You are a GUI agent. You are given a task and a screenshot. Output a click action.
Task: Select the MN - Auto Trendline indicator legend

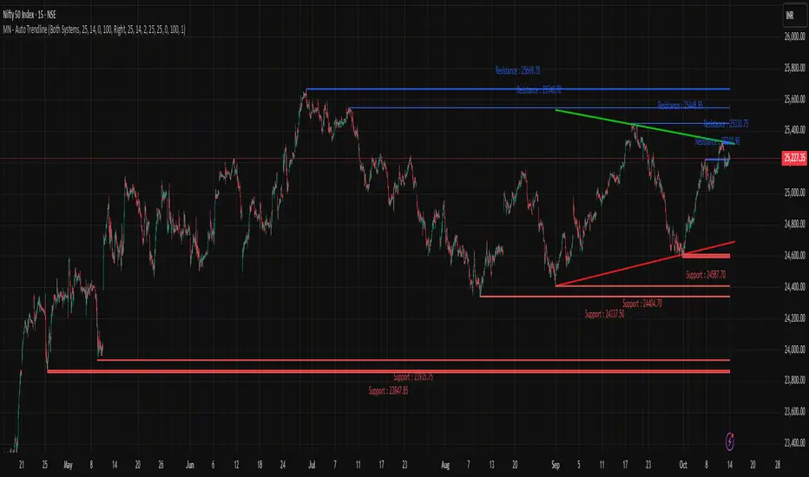click(x=94, y=29)
